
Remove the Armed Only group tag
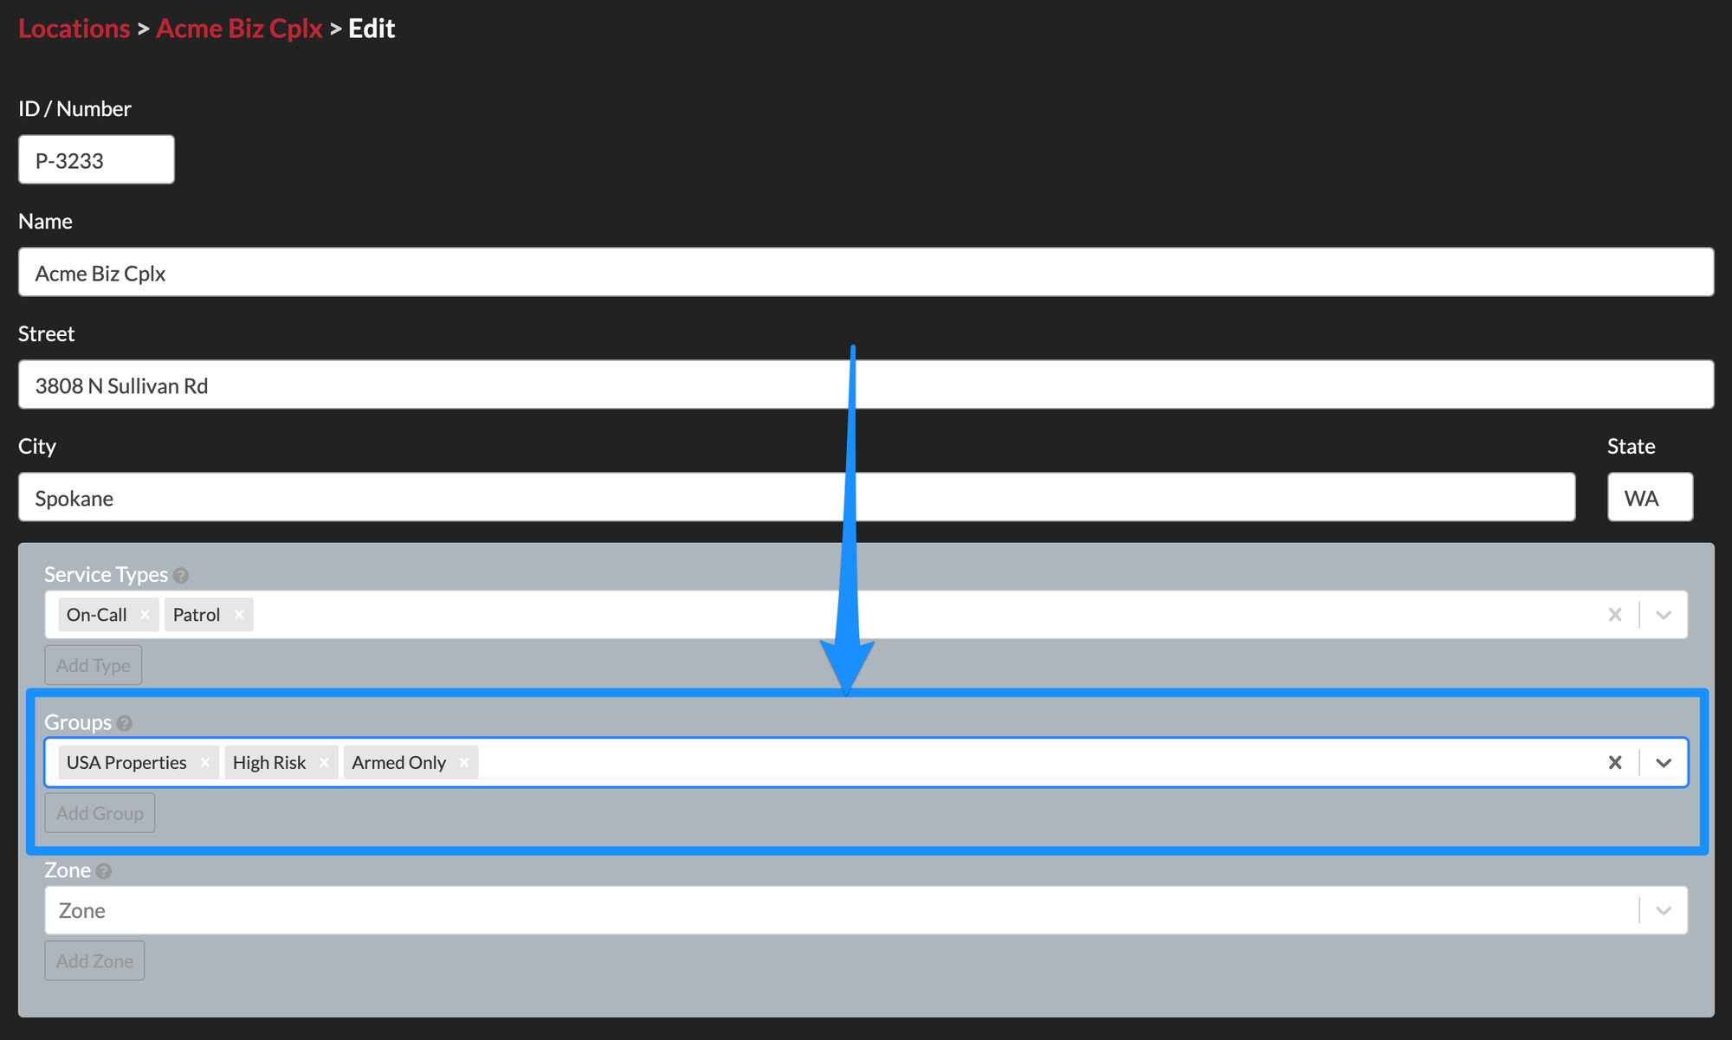(464, 762)
